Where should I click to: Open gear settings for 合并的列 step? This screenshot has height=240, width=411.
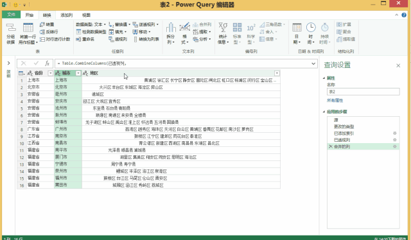[x=395, y=146]
